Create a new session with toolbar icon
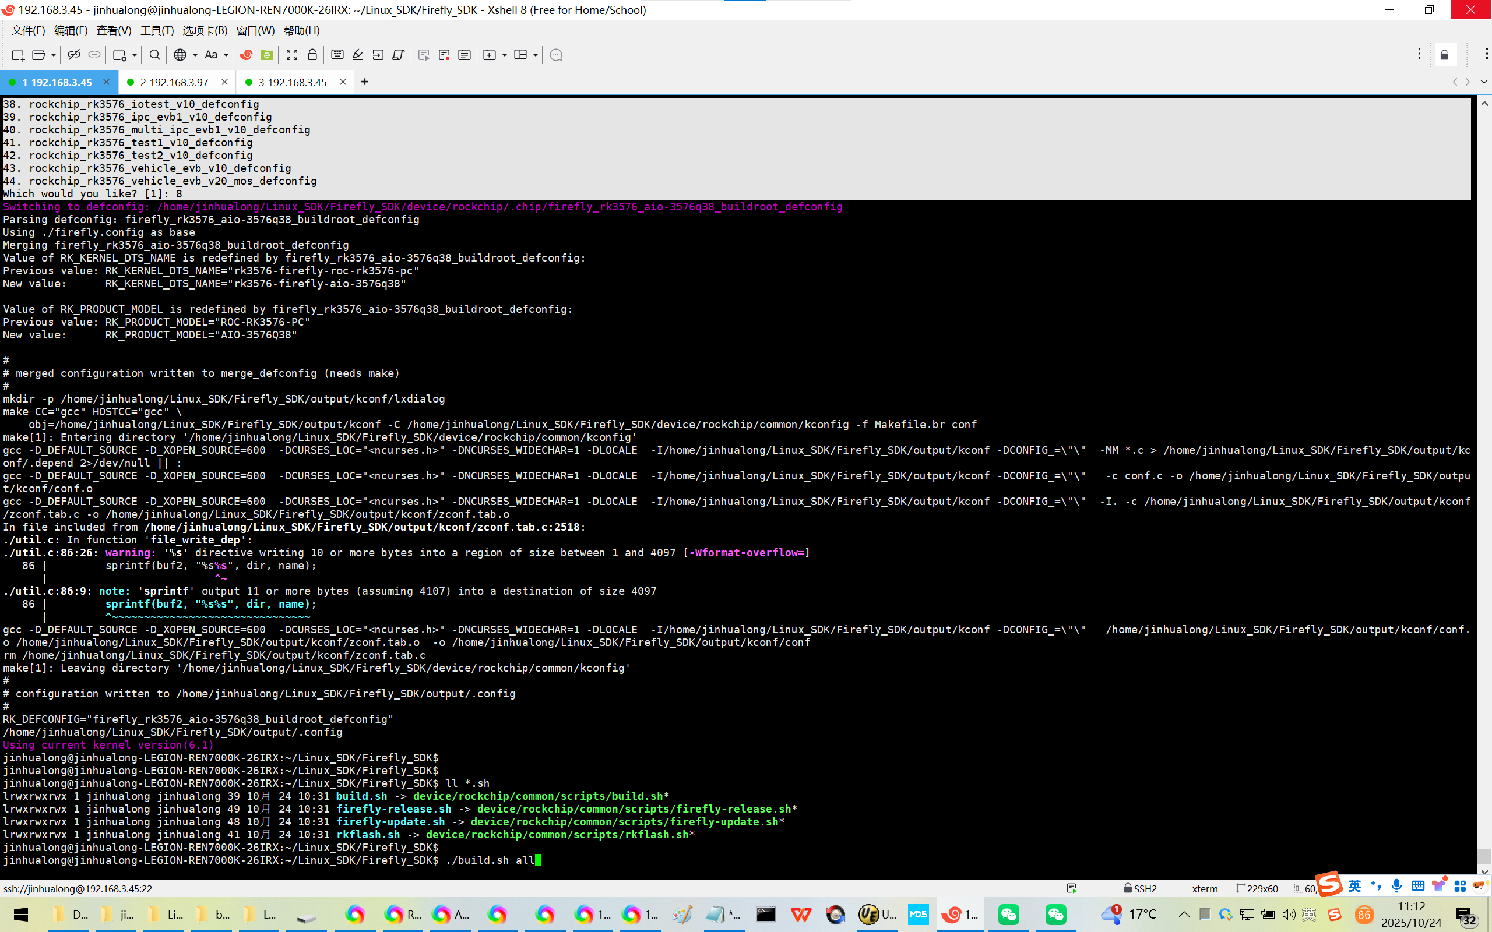 pos(17,55)
